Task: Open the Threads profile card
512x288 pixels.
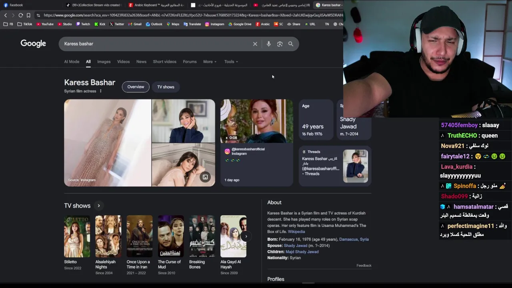Action: [335, 166]
